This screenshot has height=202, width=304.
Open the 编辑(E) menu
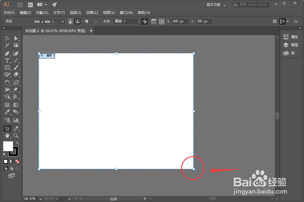pyautogui.click(x=25, y=13)
